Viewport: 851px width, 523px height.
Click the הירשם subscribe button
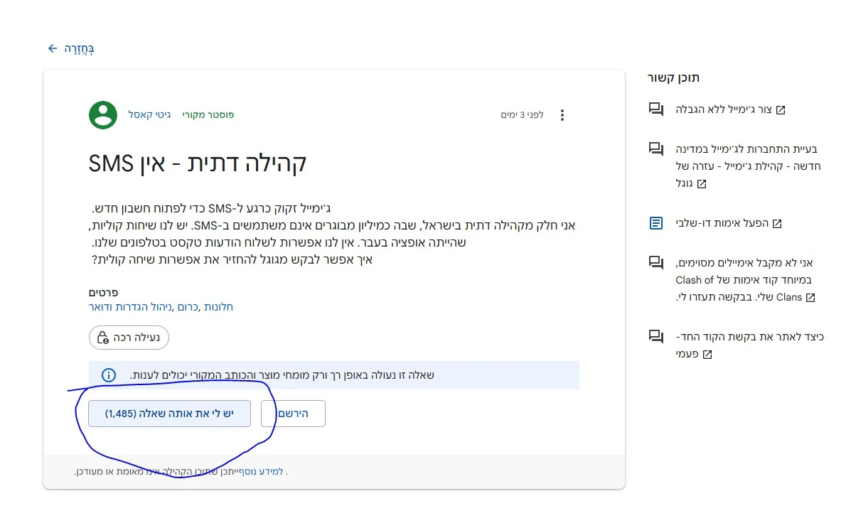point(293,414)
